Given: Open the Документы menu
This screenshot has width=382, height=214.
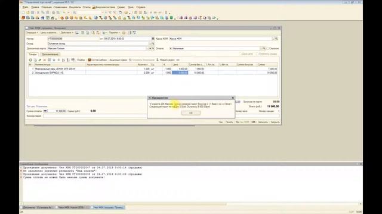Looking at the screenshot, I should pos(75,7).
